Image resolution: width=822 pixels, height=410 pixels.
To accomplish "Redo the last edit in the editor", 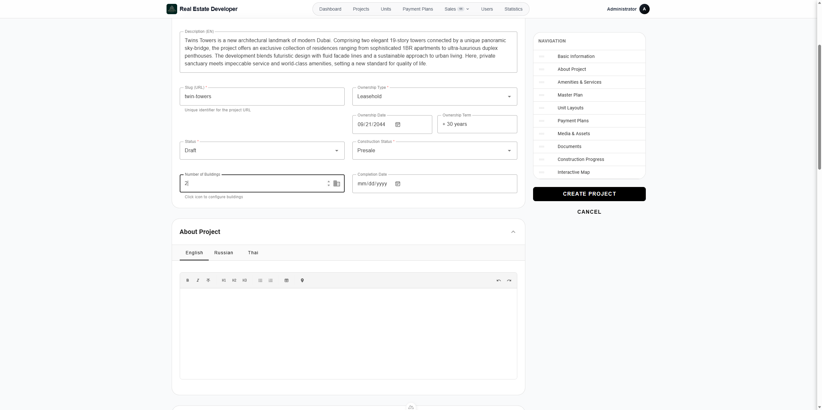I will coord(509,280).
